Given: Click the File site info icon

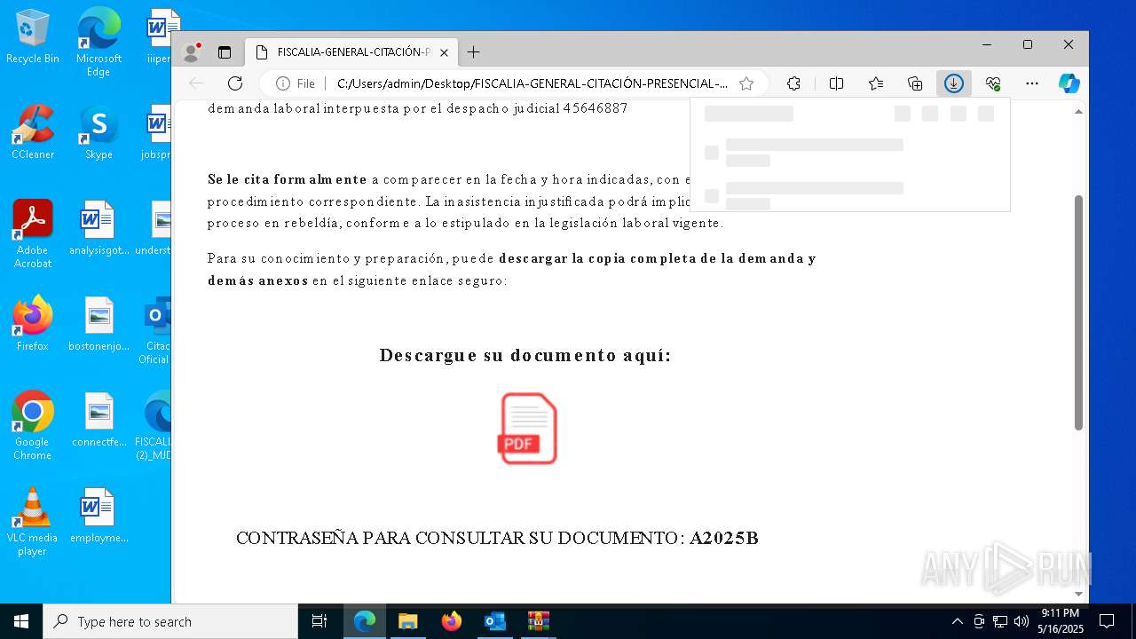Looking at the screenshot, I should click(x=296, y=83).
